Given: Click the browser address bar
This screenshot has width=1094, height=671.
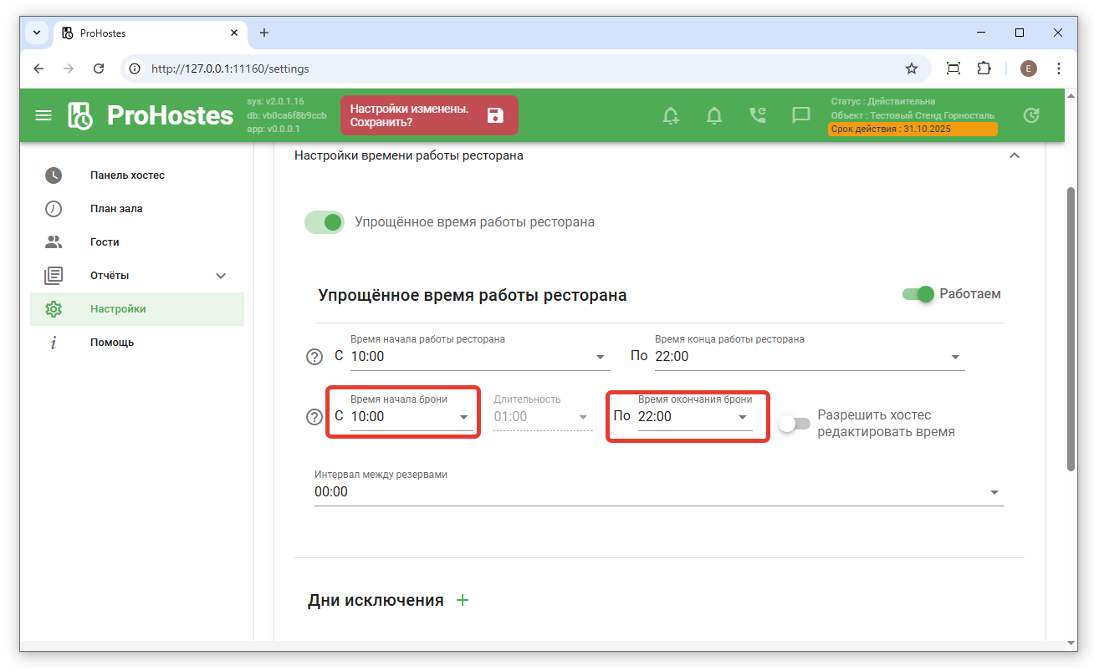Looking at the screenshot, I should click(x=519, y=69).
